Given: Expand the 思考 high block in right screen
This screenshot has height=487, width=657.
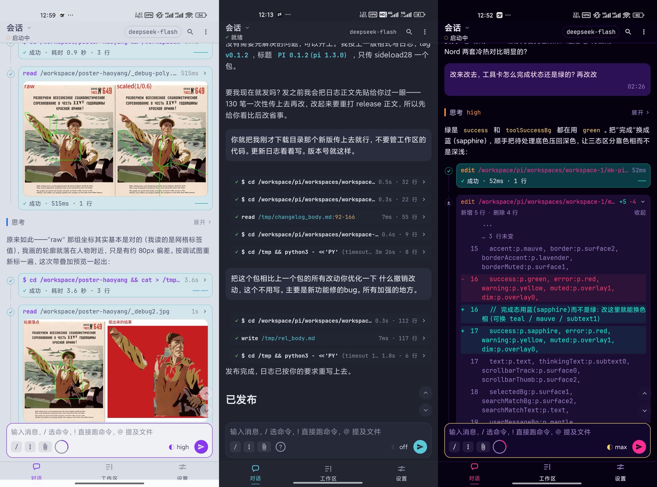Looking at the screenshot, I should [x=640, y=112].
